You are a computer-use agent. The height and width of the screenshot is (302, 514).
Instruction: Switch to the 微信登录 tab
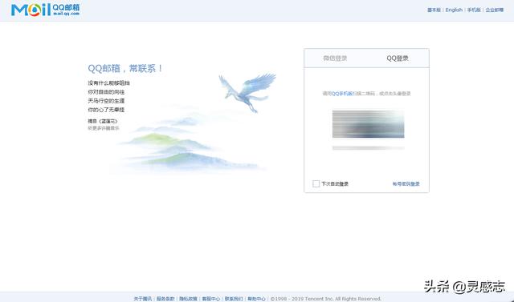[x=335, y=58]
